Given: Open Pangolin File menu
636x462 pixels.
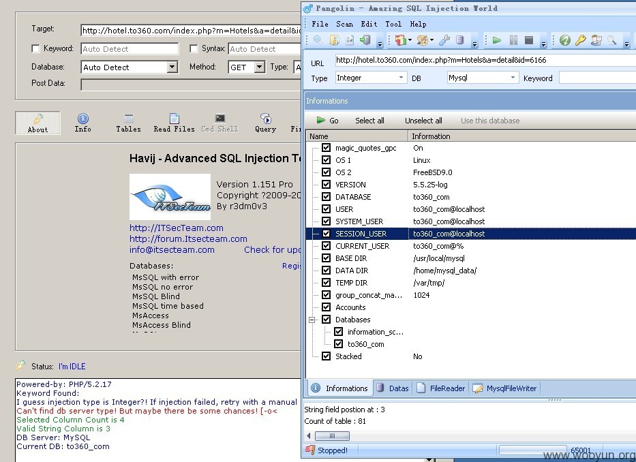Looking at the screenshot, I should [320, 24].
